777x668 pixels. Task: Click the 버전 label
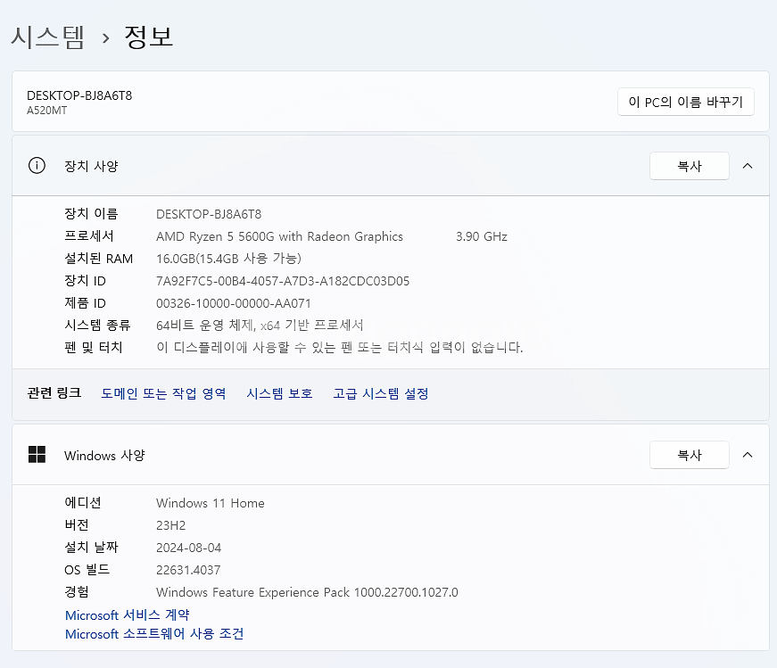click(77, 525)
